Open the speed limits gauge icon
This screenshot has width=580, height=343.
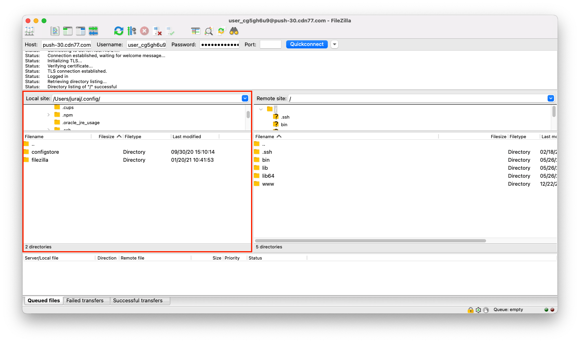point(486,310)
